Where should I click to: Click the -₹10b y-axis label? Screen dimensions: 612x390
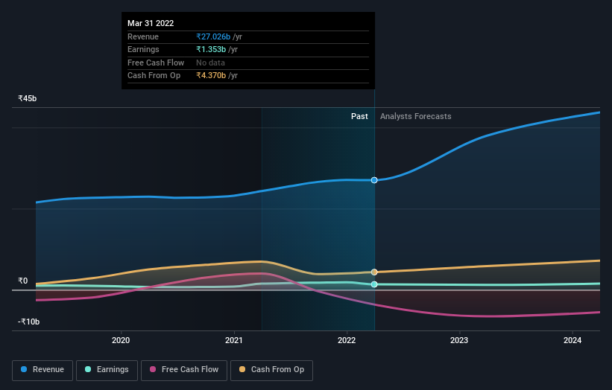click(29, 322)
